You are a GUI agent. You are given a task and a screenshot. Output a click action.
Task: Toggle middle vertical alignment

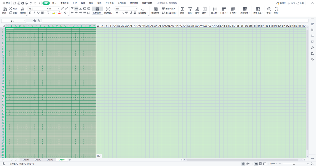[76, 8]
